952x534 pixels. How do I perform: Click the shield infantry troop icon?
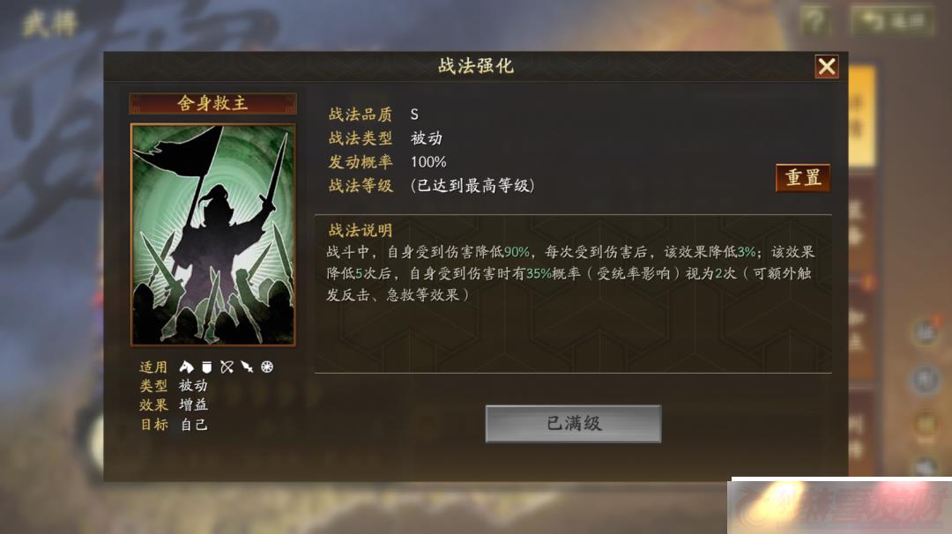coord(207,367)
